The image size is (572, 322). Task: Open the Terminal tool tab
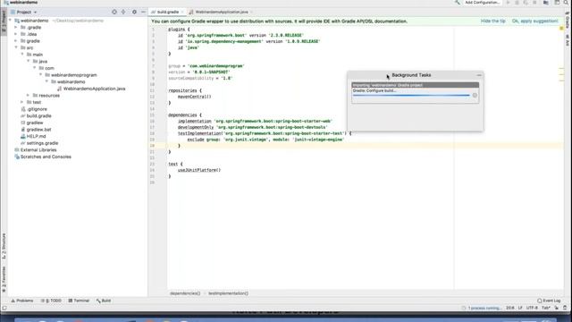pos(79,301)
